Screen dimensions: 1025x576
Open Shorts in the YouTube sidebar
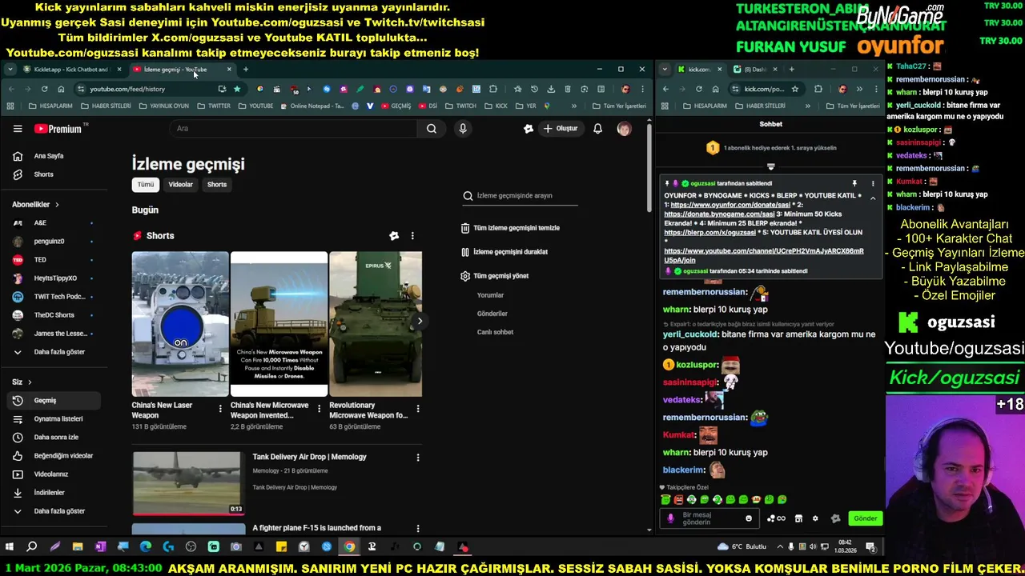click(x=43, y=174)
